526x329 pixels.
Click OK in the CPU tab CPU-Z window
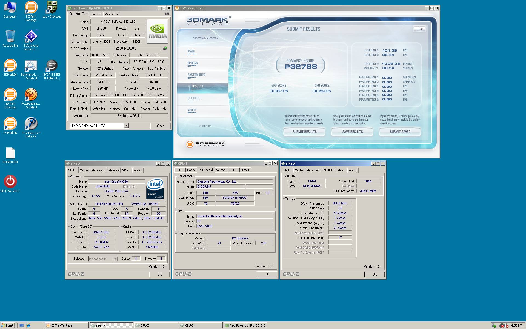pos(159,274)
